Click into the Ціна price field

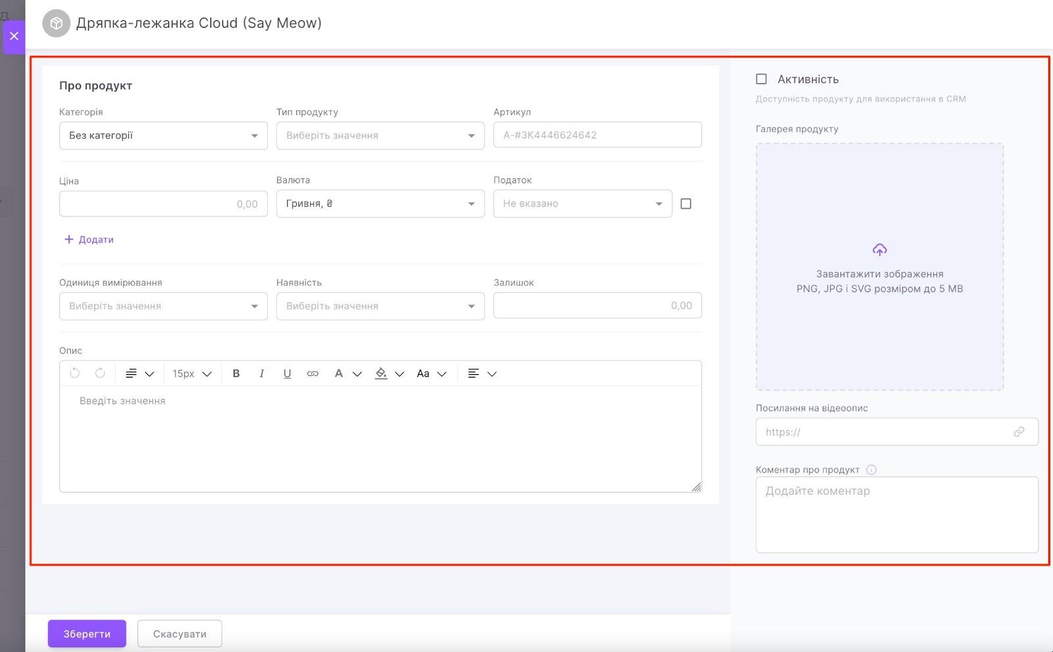(x=163, y=204)
